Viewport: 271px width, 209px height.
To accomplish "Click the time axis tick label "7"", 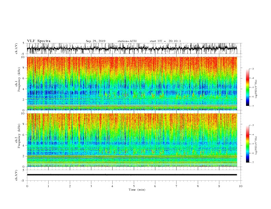I will coord(177,186).
